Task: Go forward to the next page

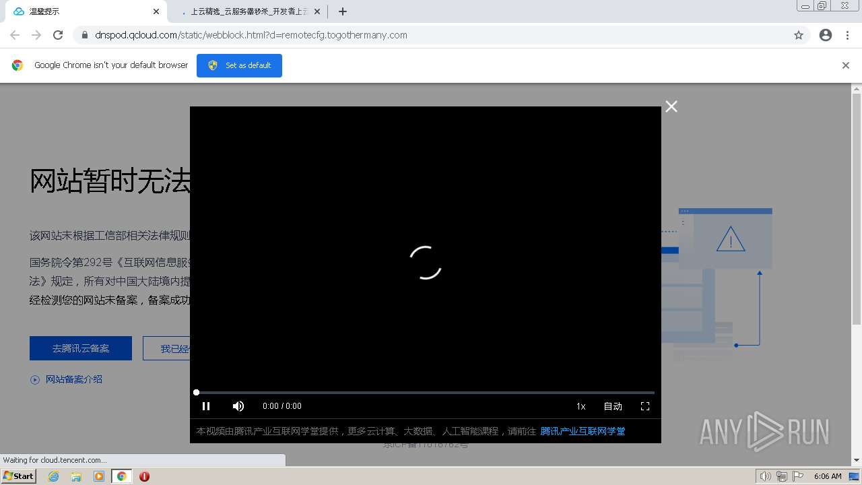Action: 36,35
